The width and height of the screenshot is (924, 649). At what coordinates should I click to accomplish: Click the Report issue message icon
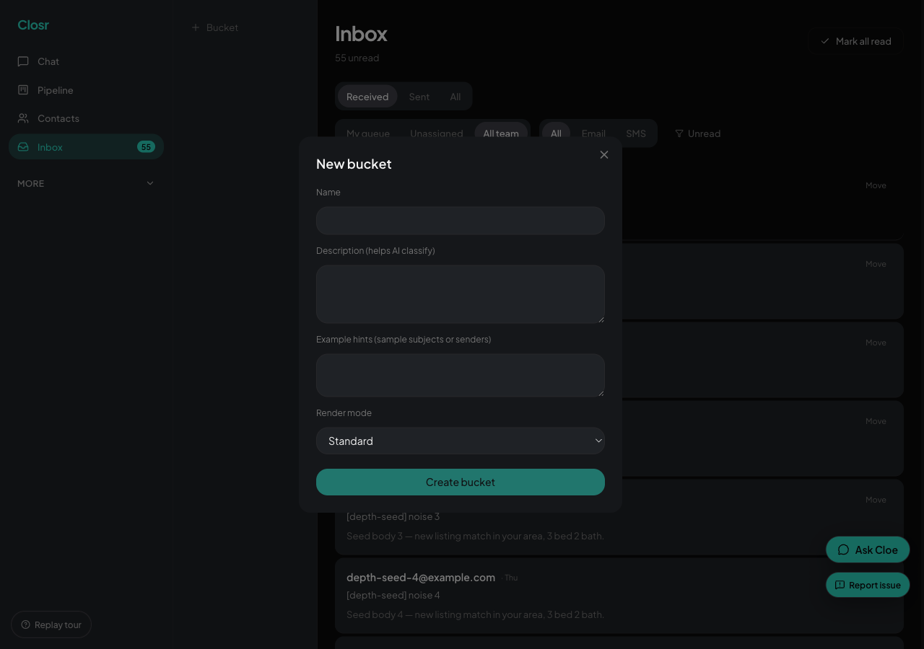pos(840,585)
